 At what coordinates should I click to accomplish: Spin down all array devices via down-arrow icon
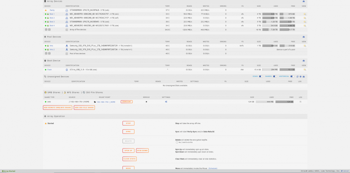(46, 29)
